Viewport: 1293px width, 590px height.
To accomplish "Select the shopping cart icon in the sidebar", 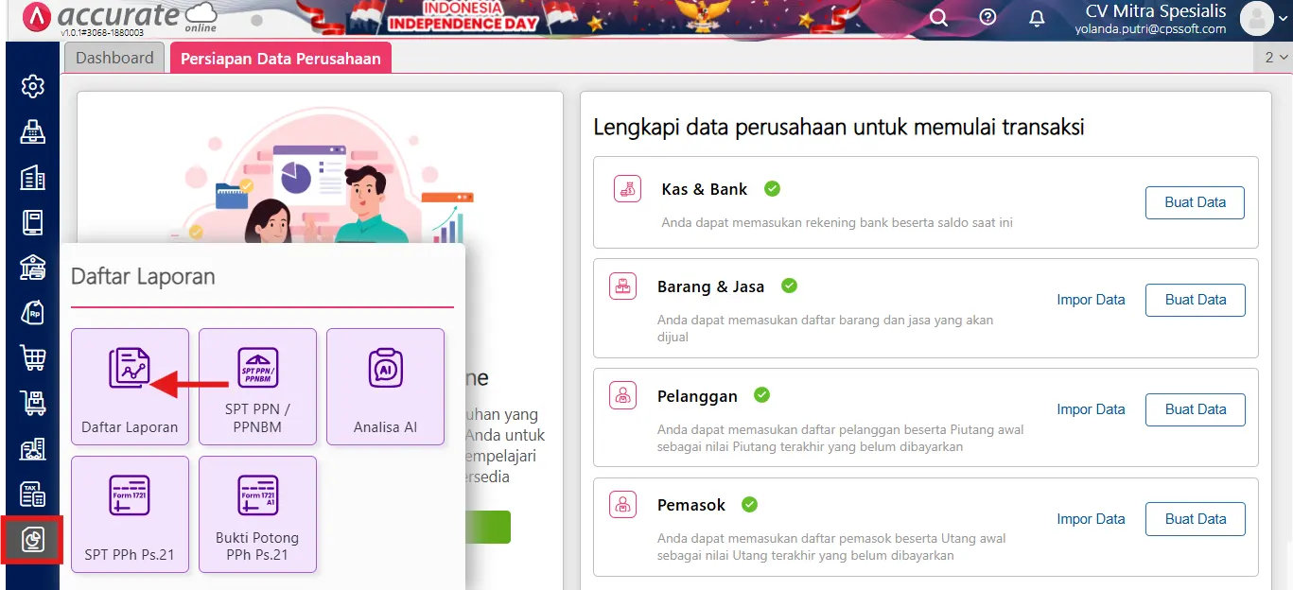I will pyautogui.click(x=32, y=357).
